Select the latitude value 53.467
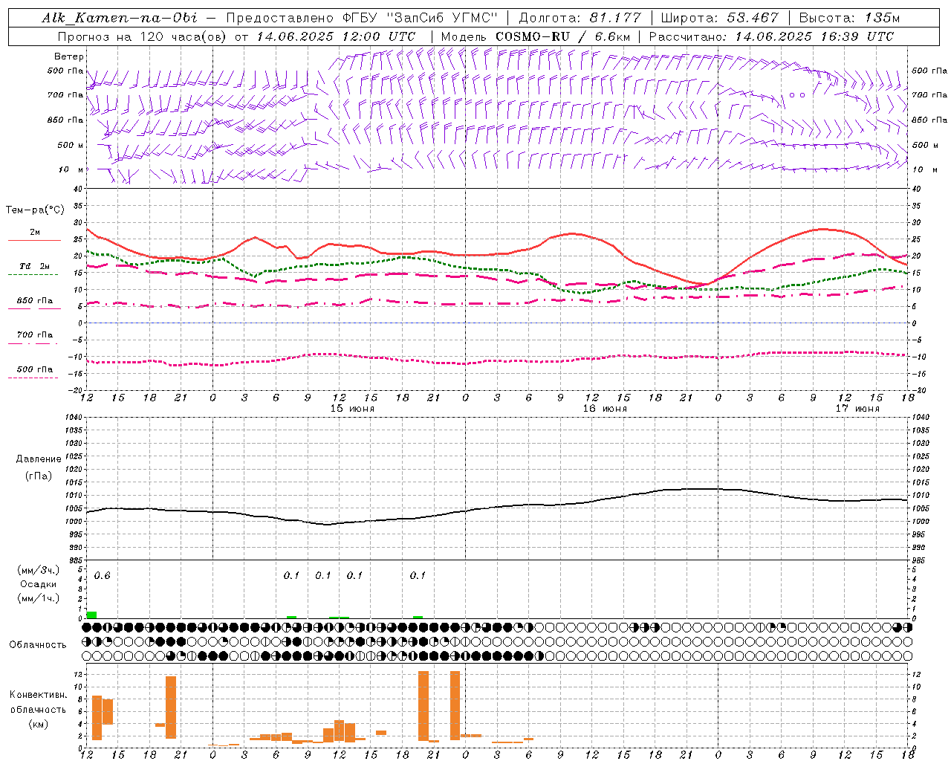Image resolution: width=951 pixels, height=761 pixels. 753,18
